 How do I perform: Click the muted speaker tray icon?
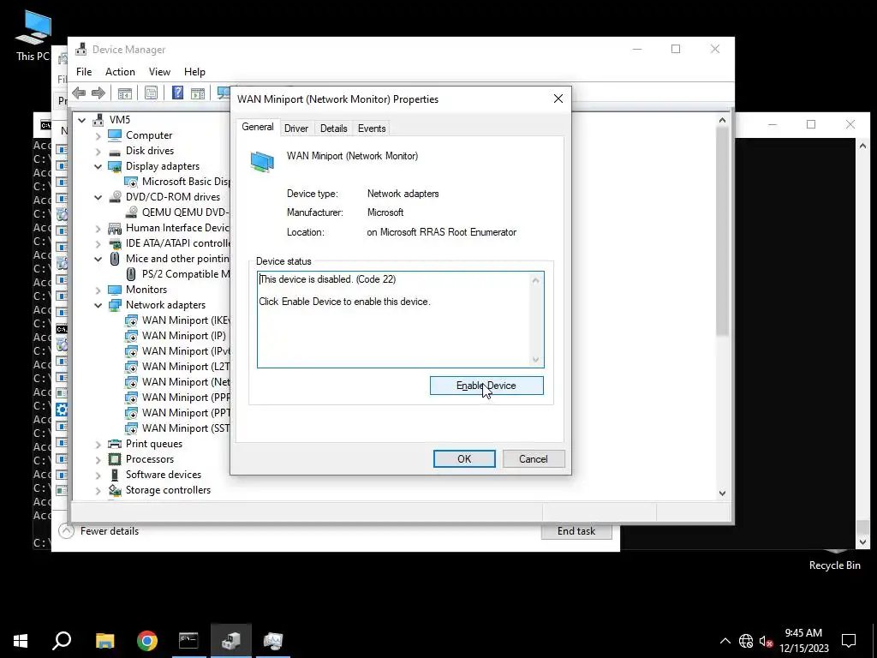click(x=766, y=641)
